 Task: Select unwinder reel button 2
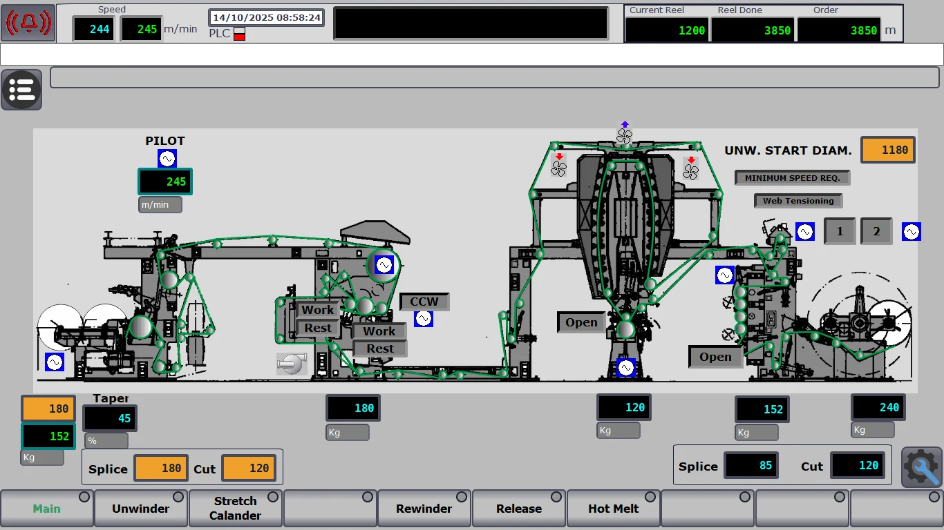click(x=876, y=231)
